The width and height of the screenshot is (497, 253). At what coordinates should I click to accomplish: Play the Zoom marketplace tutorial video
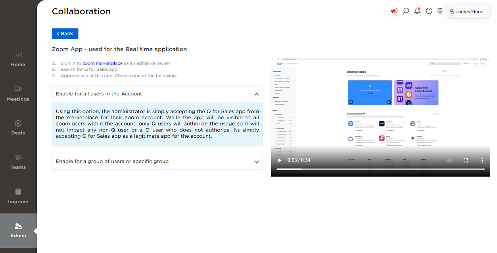[280, 160]
